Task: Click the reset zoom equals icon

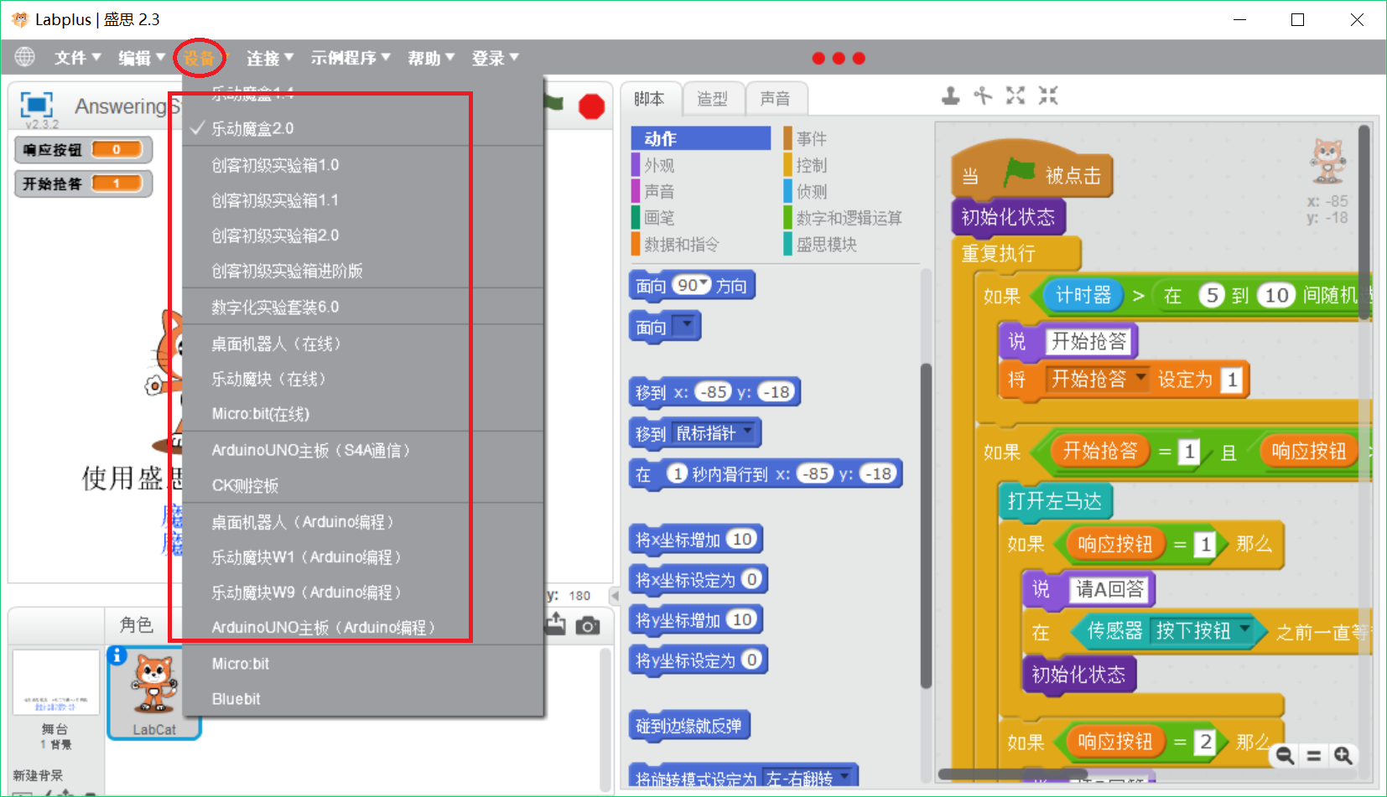Action: (1314, 755)
